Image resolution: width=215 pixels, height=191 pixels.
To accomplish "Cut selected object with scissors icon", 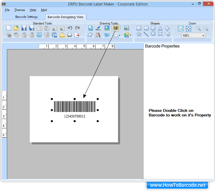I will [55, 28].
